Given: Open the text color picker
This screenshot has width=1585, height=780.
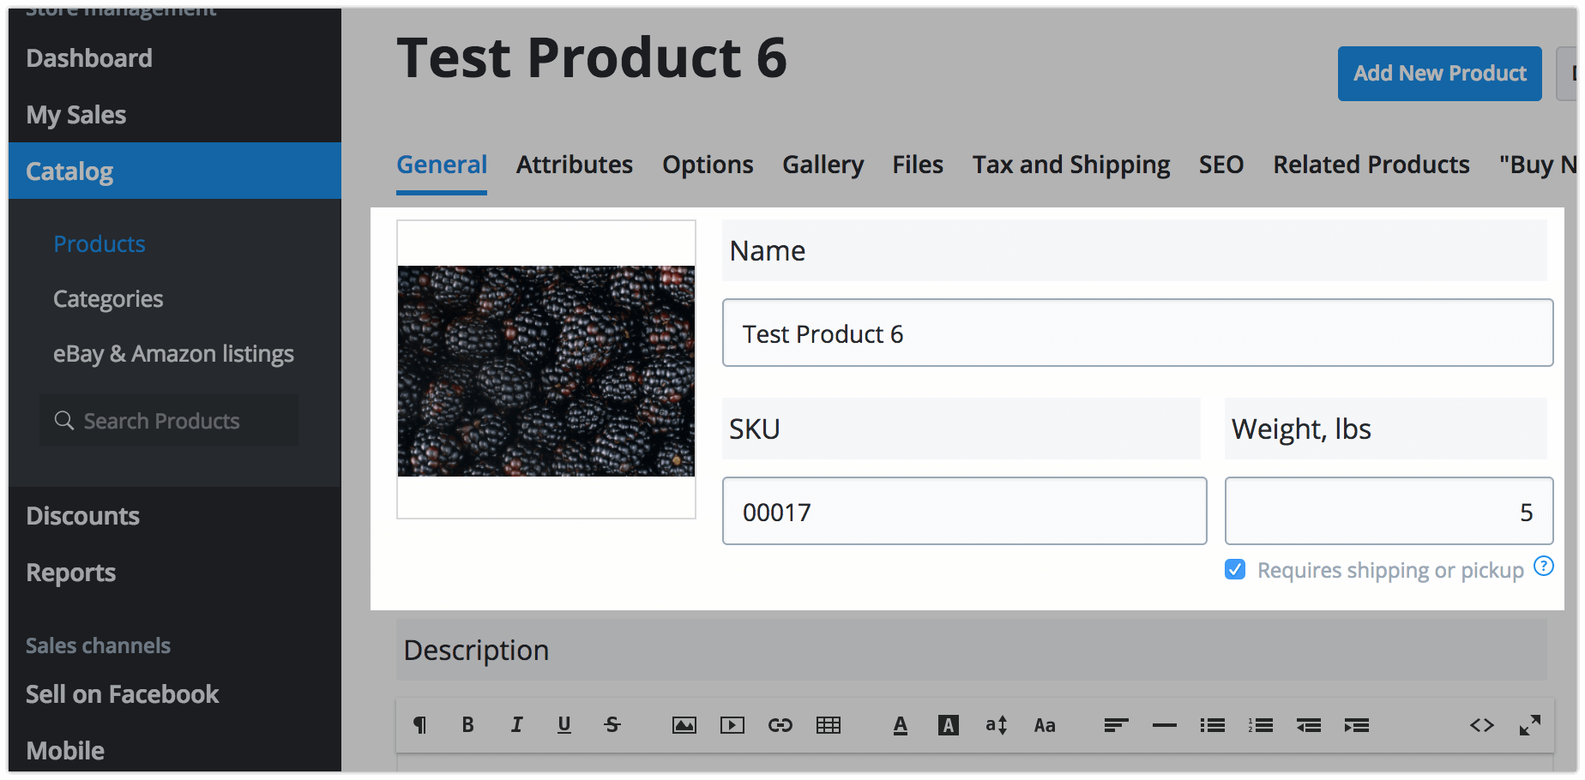Looking at the screenshot, I should tap(900, 725).
